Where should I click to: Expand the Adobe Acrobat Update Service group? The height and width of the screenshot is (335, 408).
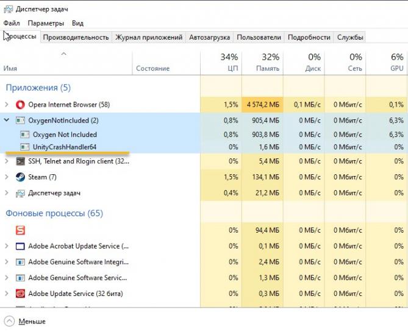tap(7, 246)
